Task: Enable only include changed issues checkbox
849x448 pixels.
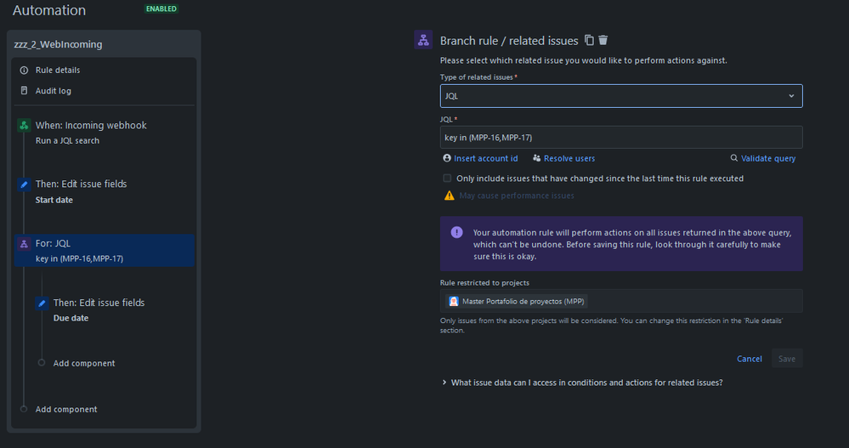Action: pyautogui.click(x=447, y=179)
